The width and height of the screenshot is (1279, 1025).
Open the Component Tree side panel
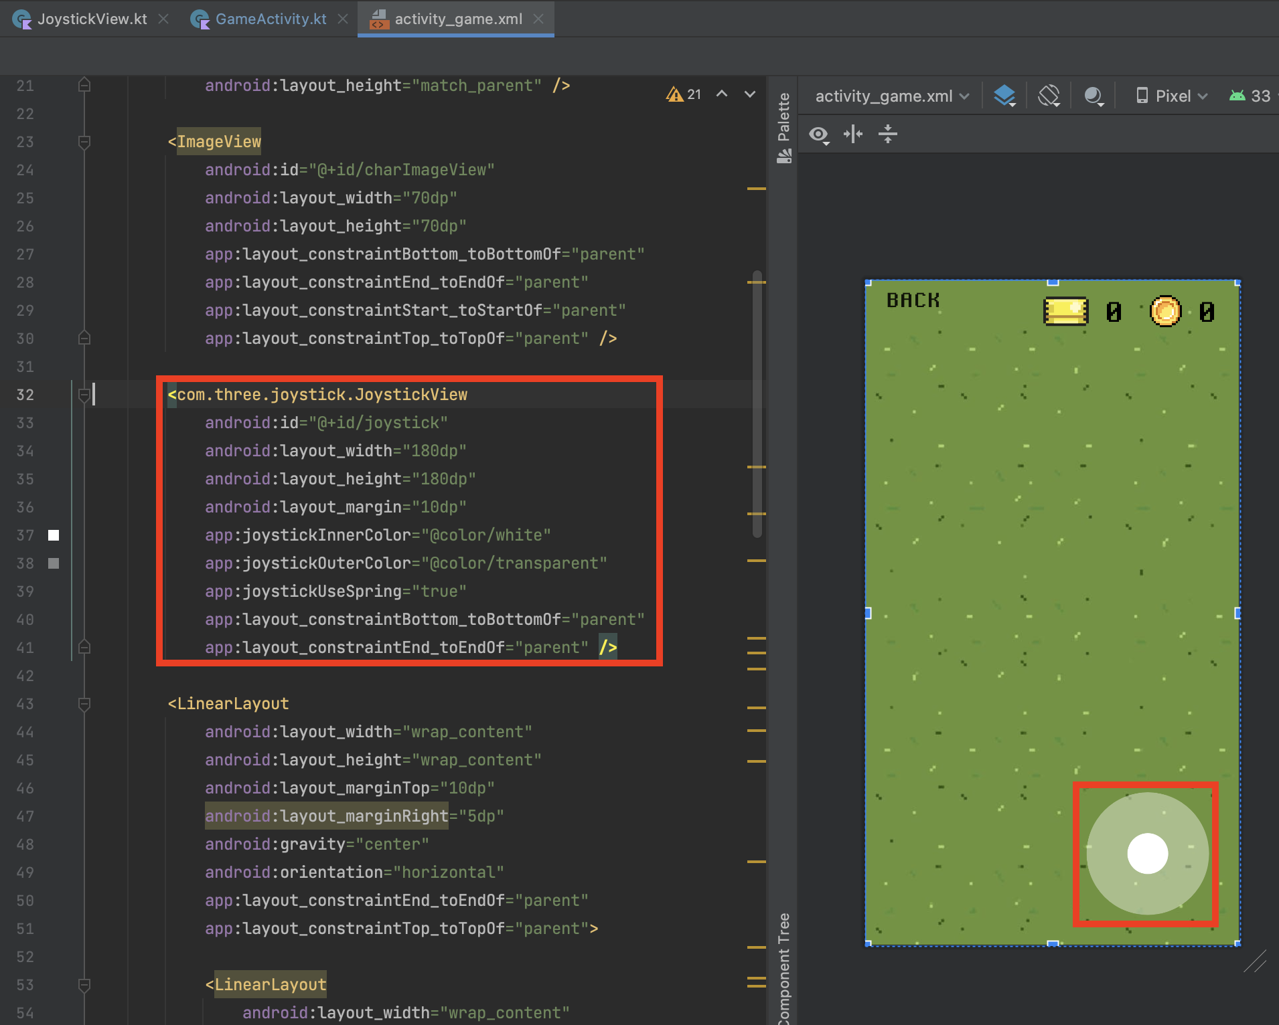coord(783,967)
